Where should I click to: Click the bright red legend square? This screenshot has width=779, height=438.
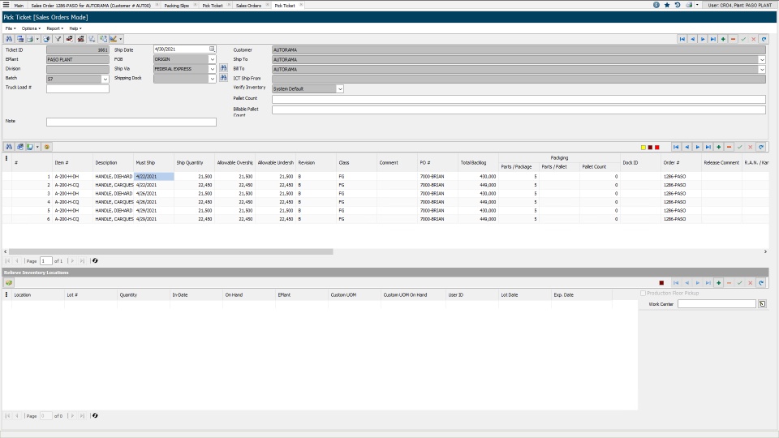[x=656, y=148]
